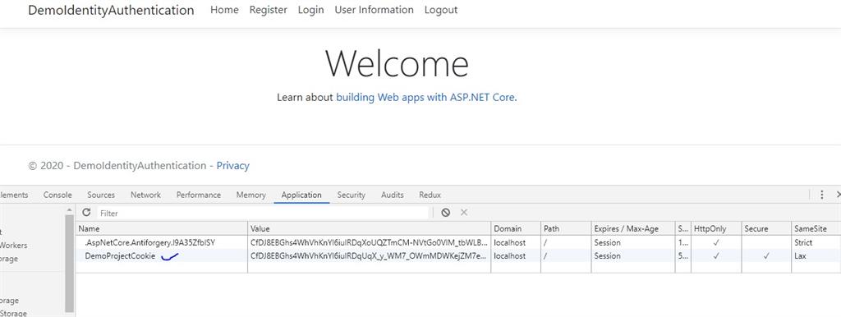The width and height of the screenshot is (841, 317).
Task: Switch to the Console tab
Action: [x=57, y=195]
